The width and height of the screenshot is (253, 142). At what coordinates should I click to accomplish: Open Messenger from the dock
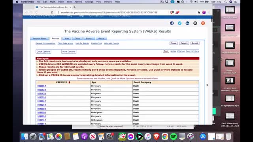point(131,136)
